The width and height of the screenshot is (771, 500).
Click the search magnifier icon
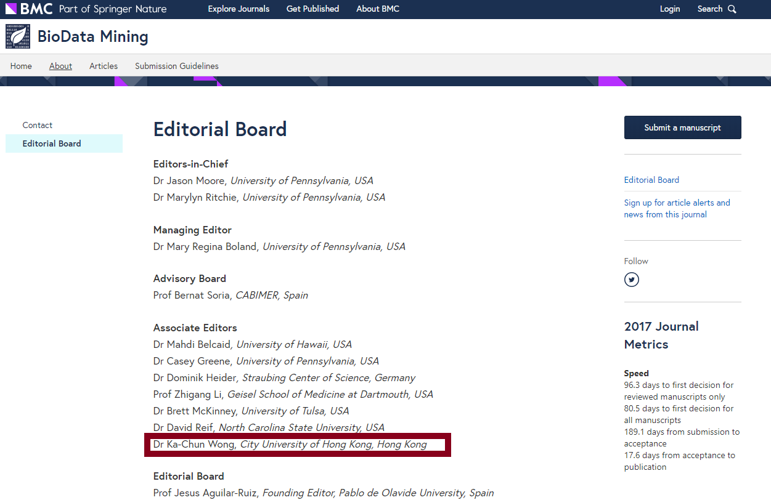coord(732,9)
